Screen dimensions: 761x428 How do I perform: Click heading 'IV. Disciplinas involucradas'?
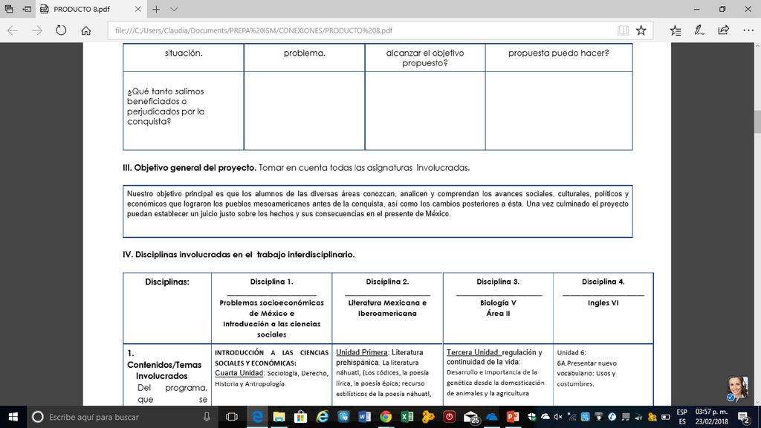tap(239, 254)
